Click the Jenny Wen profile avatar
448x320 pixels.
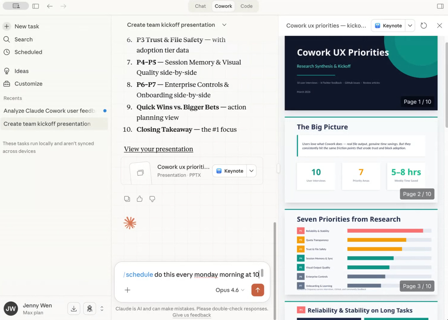pos(11,309)
